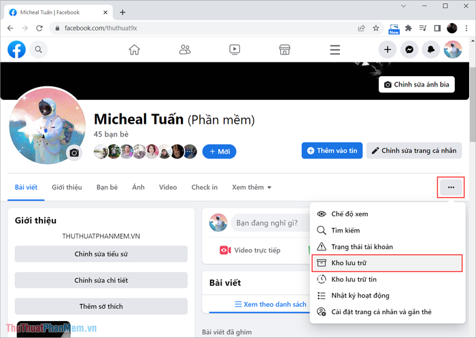The image size is (476, 338).
Task: Open the notifications bell
Action: coord(431,50)
